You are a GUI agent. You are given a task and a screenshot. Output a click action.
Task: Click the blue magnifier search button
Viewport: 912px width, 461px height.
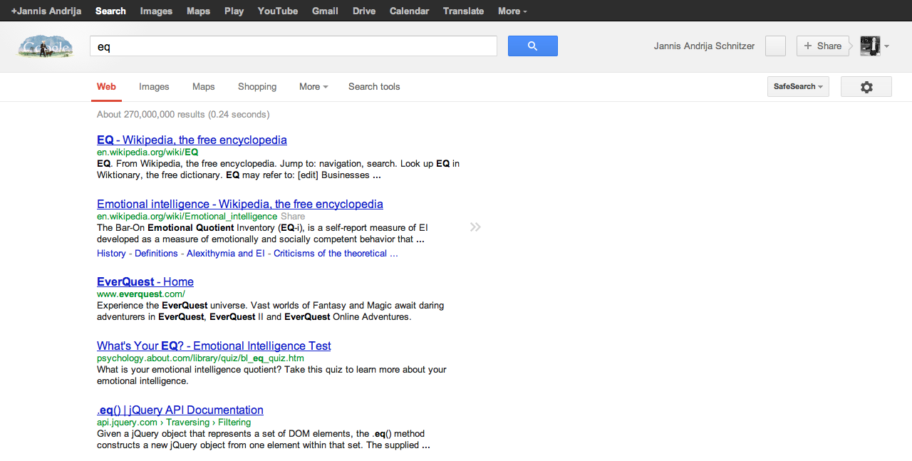tap(532, 46)
